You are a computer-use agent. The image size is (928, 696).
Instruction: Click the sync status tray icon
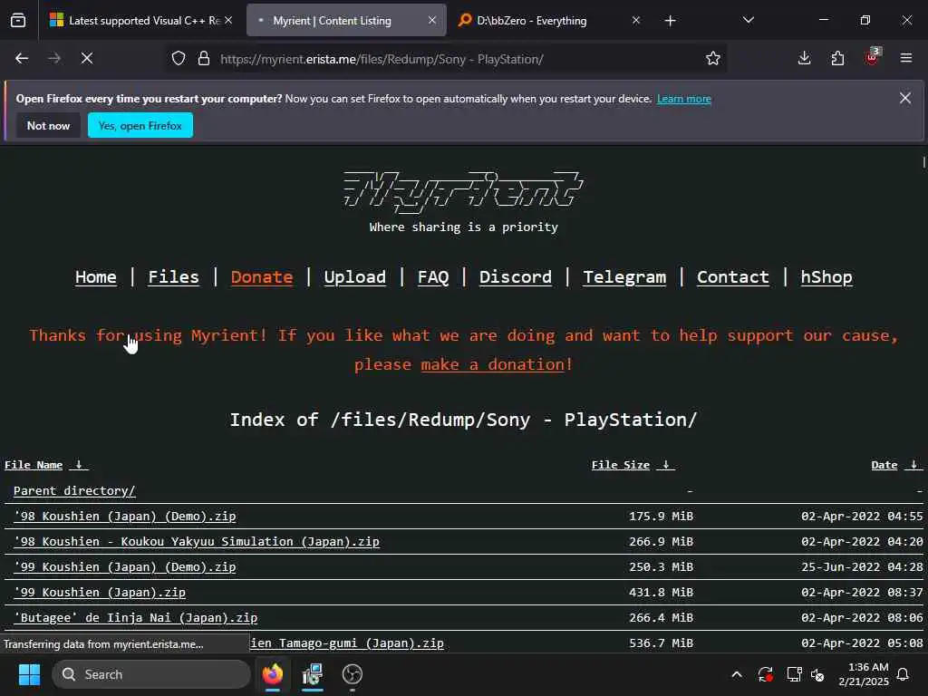[x=765, y=674]
